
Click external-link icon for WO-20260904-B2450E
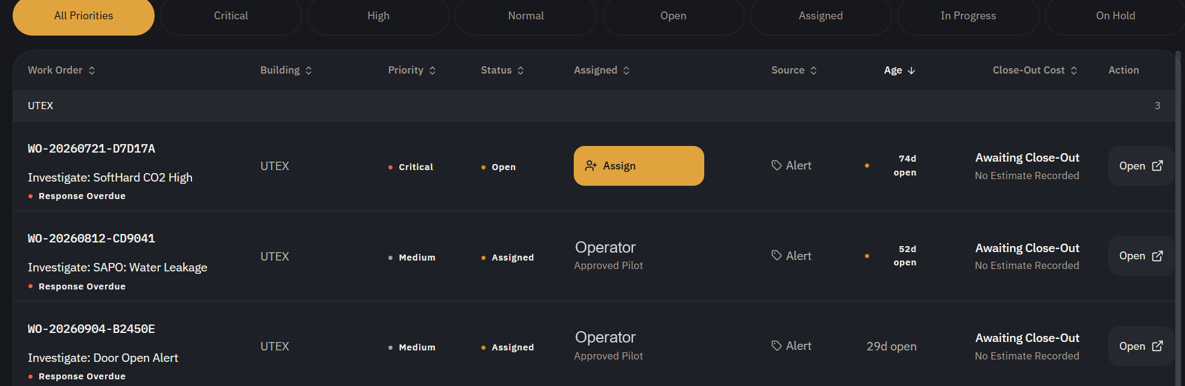tap(1157, 346)
